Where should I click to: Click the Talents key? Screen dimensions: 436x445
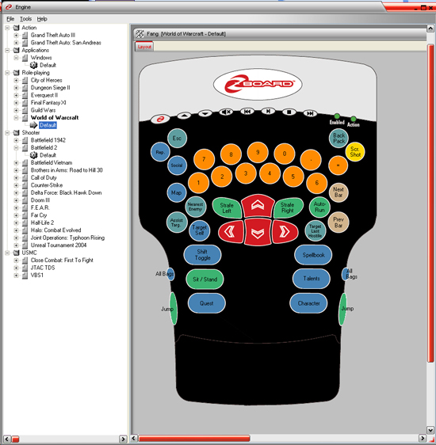point(312,279)
